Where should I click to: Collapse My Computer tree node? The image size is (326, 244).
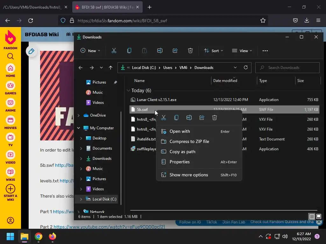[79, 128]
